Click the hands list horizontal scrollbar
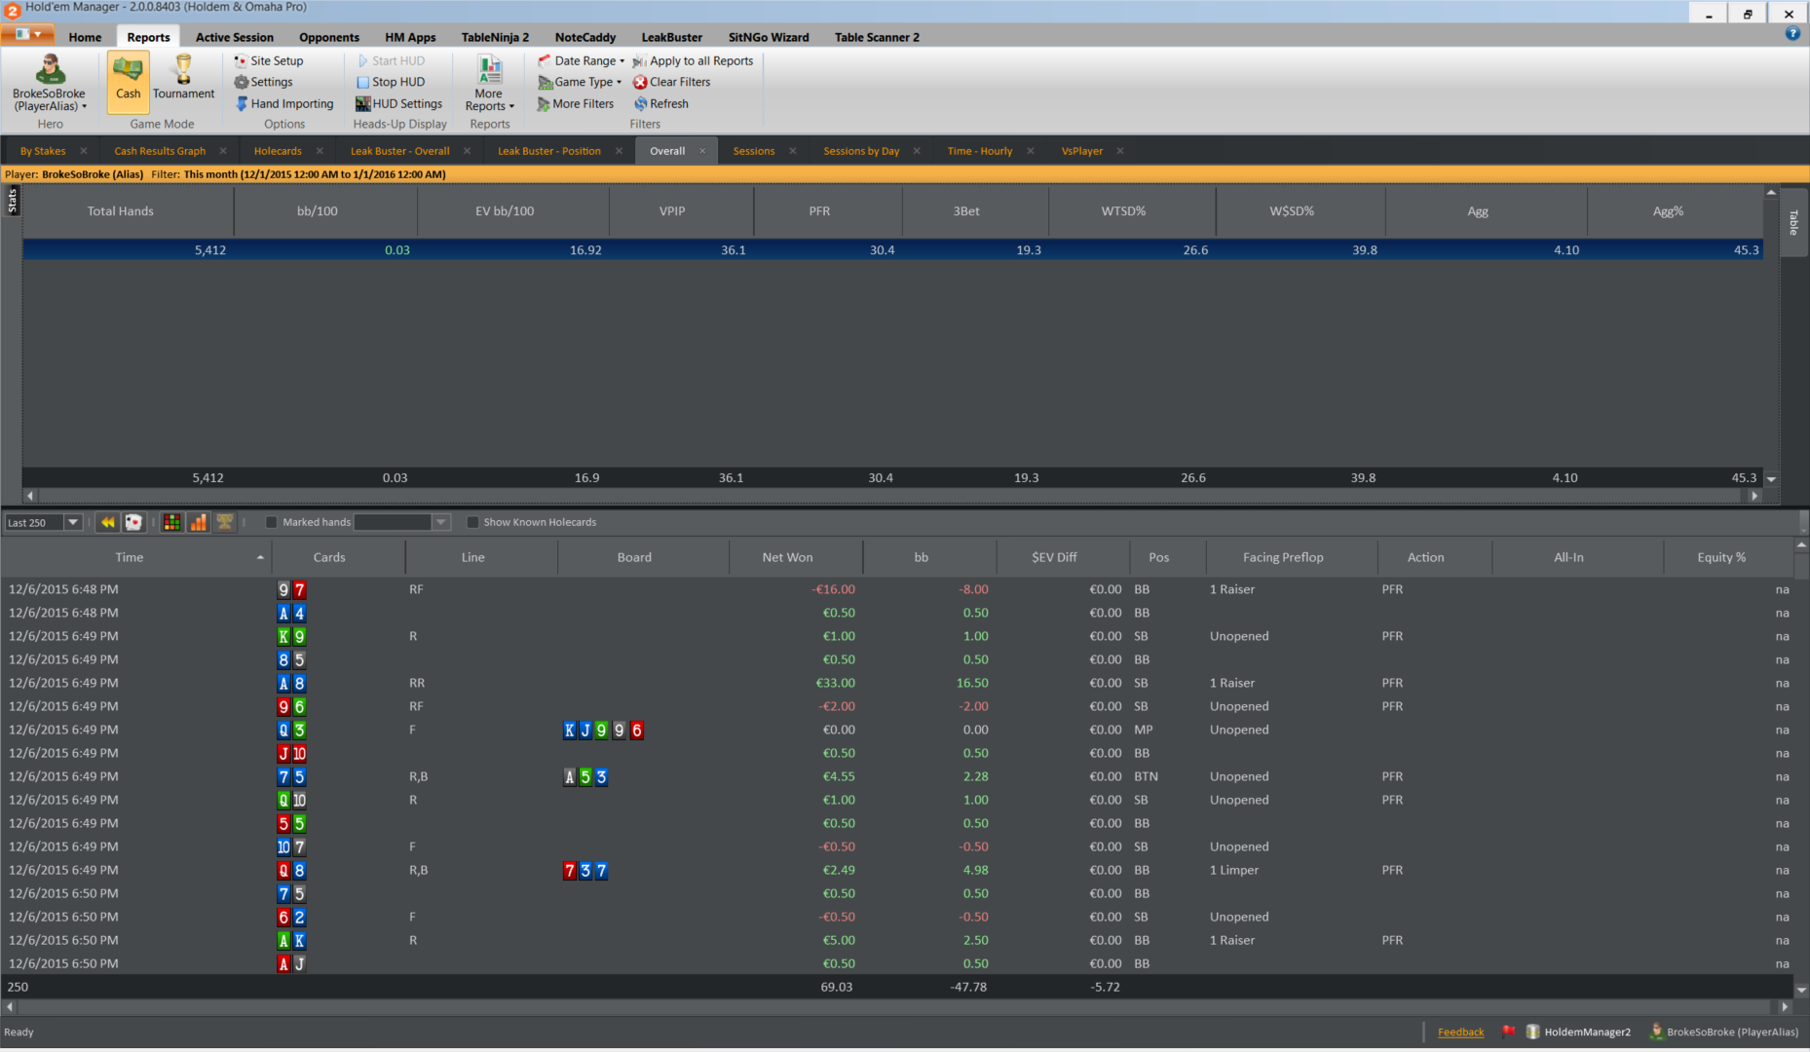The image size is (1810, 1052). tap(896, 1006)
